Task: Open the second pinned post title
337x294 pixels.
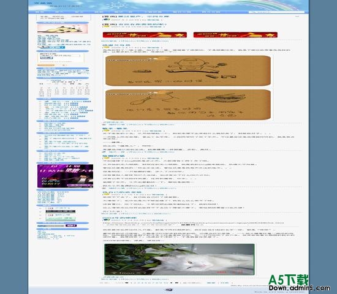Action: 134,24
